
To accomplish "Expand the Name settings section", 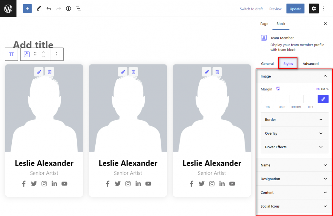I will coord(294,165).
